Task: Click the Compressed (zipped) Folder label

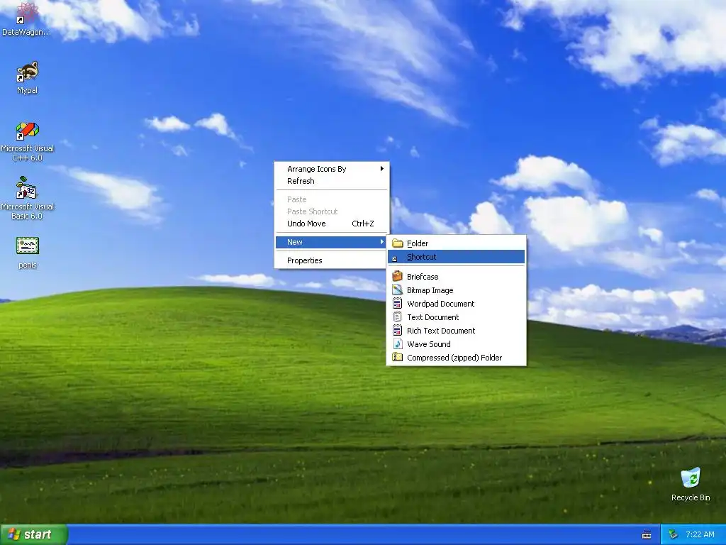Action: click(454, 358)
